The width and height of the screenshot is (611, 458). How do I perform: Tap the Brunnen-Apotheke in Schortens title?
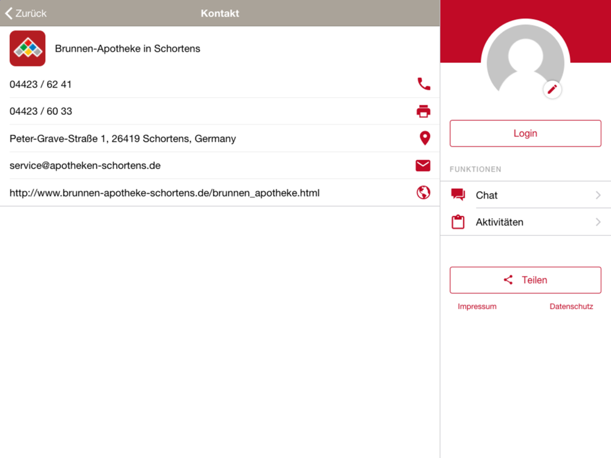coord(128,48)
